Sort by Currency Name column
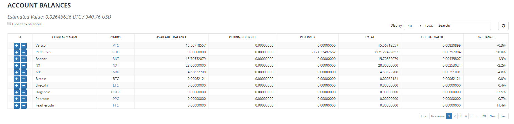 pos(65,37)
